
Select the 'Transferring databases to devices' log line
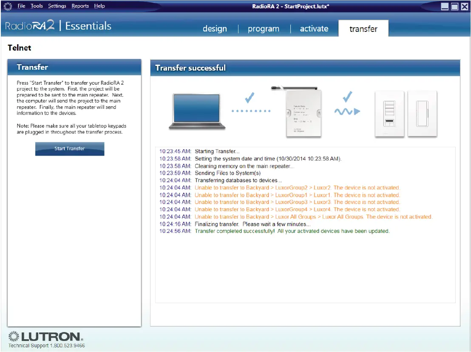click(x=221, y=181)
